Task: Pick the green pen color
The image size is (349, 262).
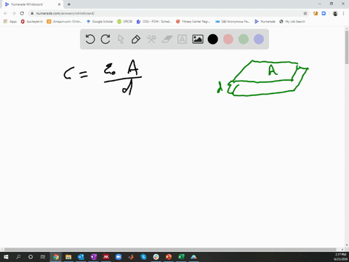Action: [x=244, y=39]
